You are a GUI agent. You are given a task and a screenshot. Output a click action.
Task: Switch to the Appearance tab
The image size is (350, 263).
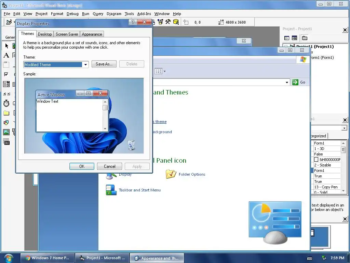click(x=92, y=34)
